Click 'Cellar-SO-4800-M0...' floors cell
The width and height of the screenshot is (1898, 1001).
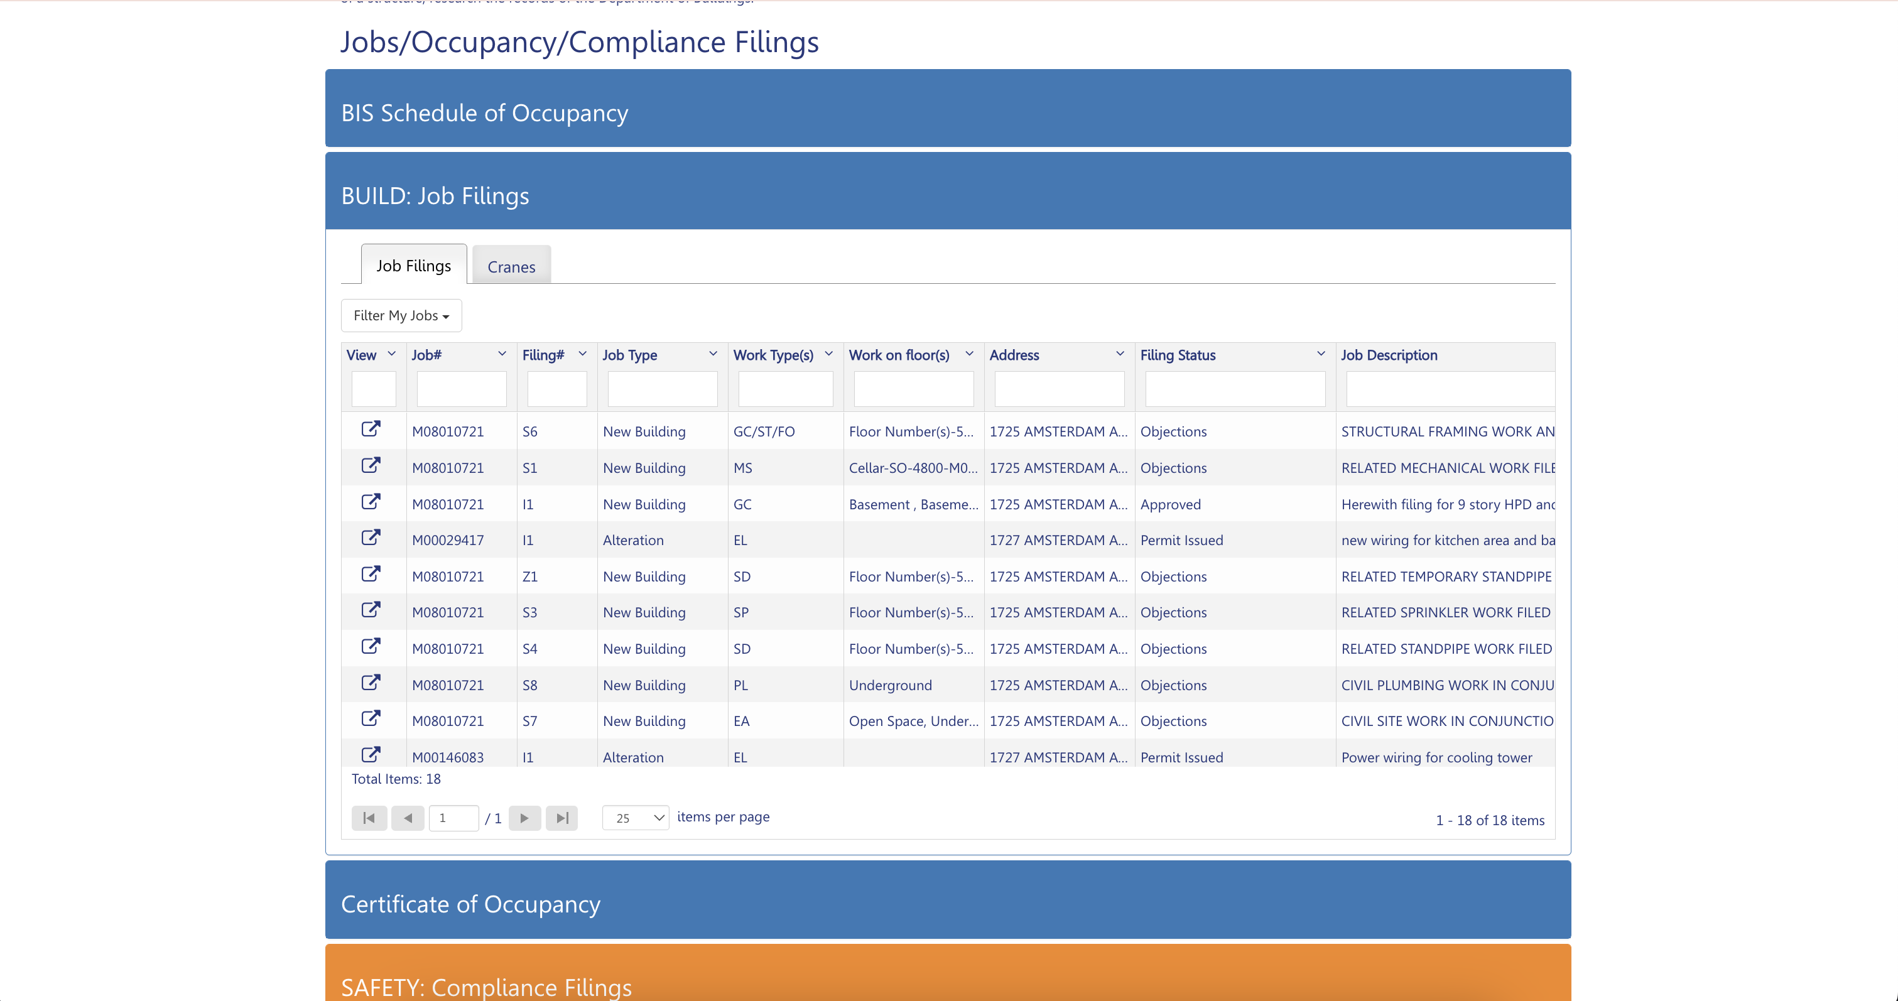914,468
